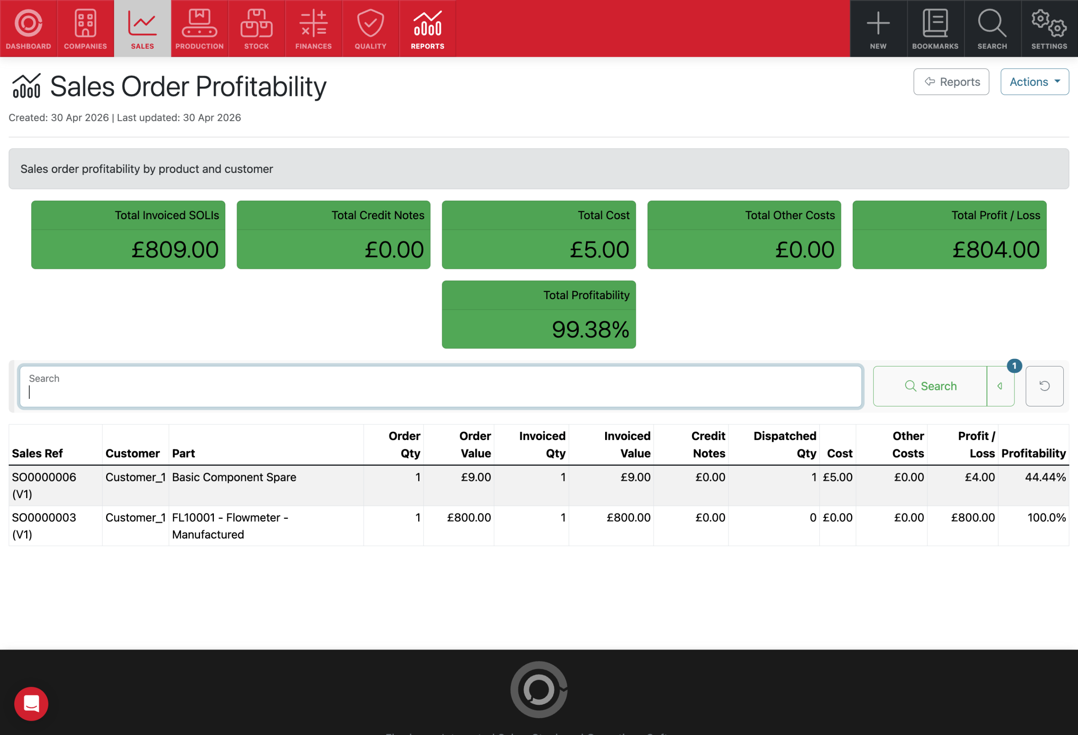
Task: Click the Total Credit Notes card
Action: (x=334, y=234)
